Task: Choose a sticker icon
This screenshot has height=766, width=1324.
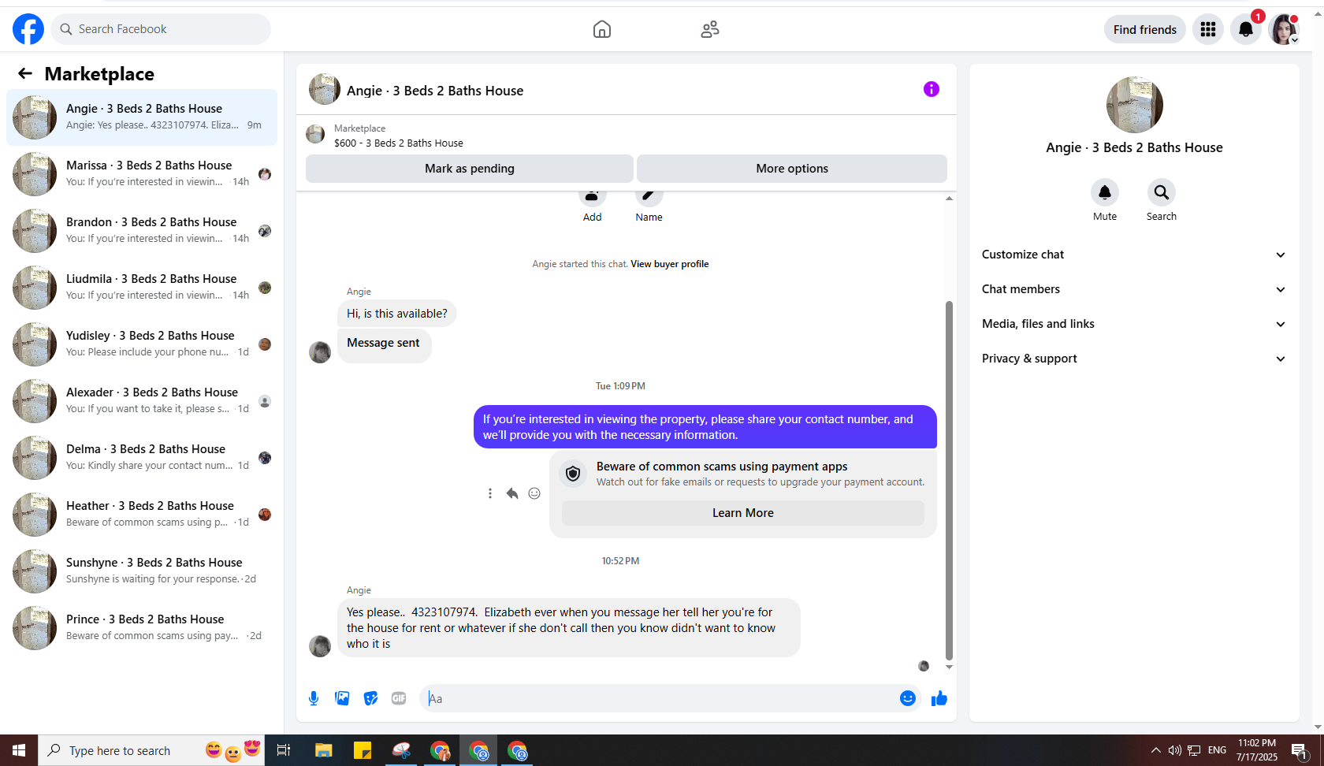Action: [370, 698]
